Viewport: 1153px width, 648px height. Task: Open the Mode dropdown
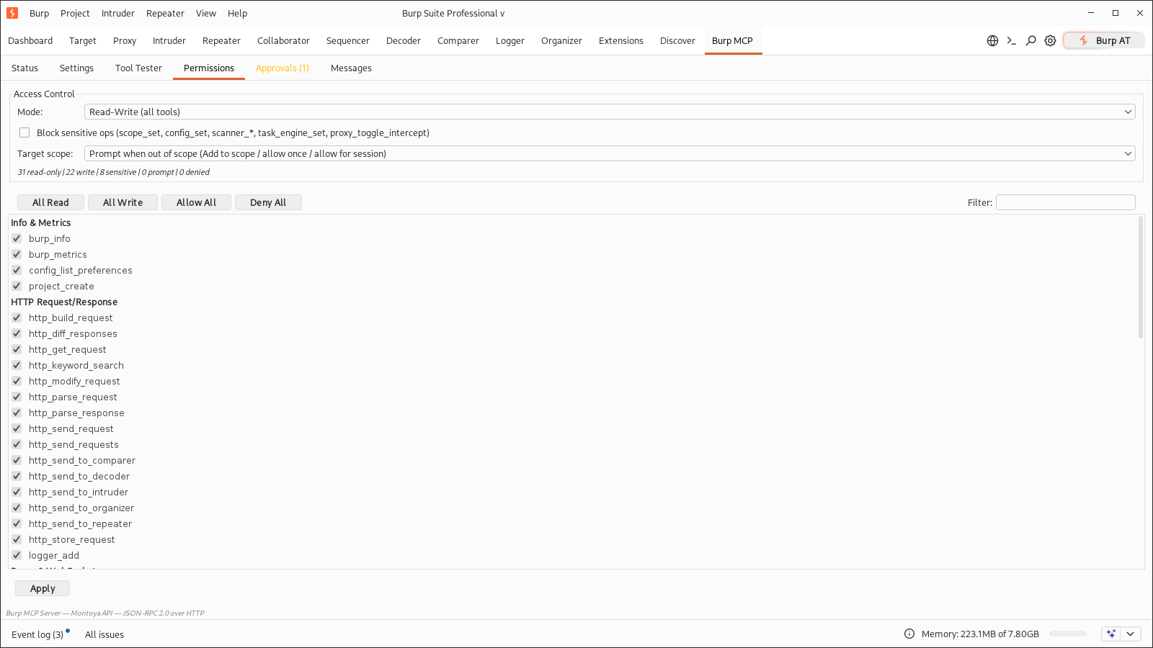(x=610, y=112)
